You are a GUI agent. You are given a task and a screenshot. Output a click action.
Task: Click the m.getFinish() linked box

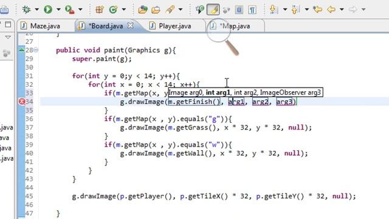(x=194, y=102)
